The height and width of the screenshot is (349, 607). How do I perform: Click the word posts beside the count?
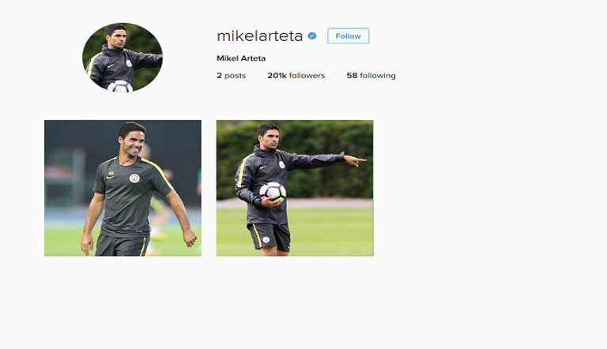(x=235, y=76)
